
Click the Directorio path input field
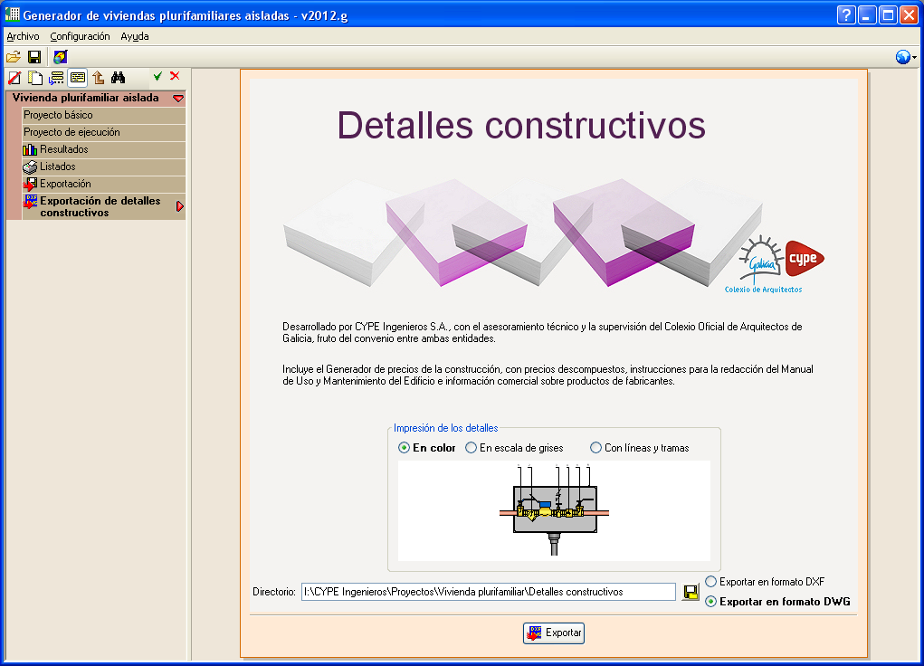point(489,592)
